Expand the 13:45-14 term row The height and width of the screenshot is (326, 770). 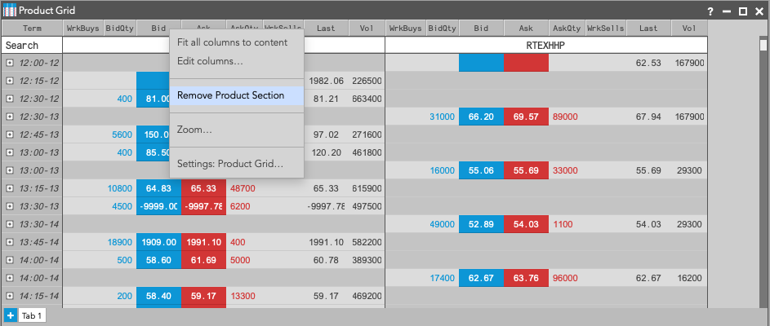pyautogui.click(x=10, y=242)
